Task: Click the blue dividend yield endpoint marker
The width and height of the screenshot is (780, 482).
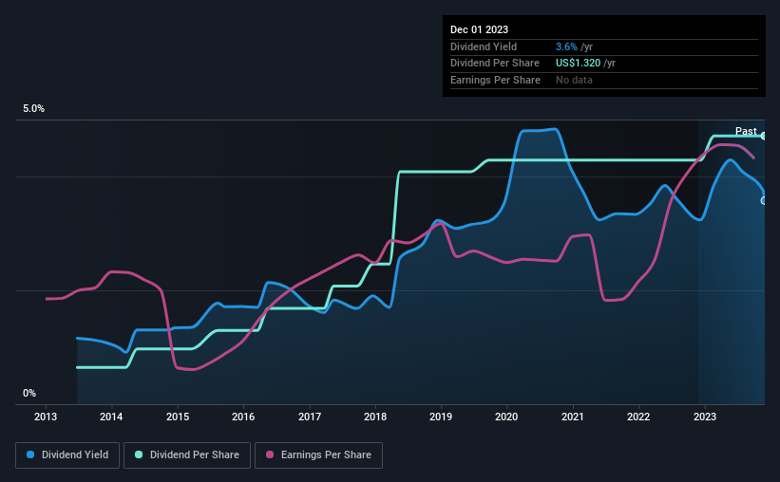Action: (x=763, y=201)
